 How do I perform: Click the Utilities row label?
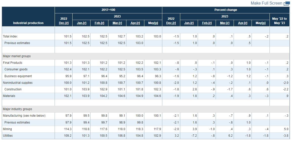8,135
